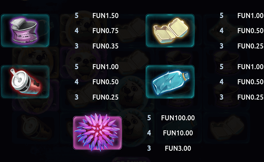Click FUN0.25 payout beside the soda cup
The width and height of the screenshot is (264, 162).
pyautogui.click(x=105, y=97)
